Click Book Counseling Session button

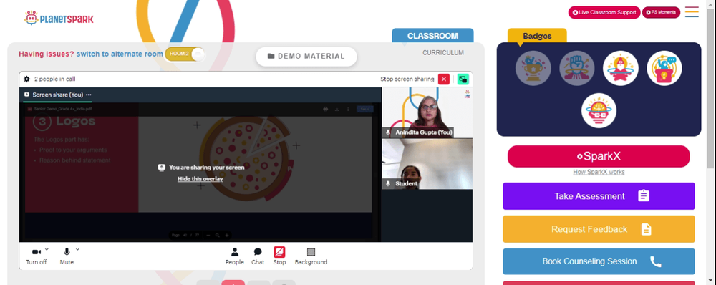point(599,261)
